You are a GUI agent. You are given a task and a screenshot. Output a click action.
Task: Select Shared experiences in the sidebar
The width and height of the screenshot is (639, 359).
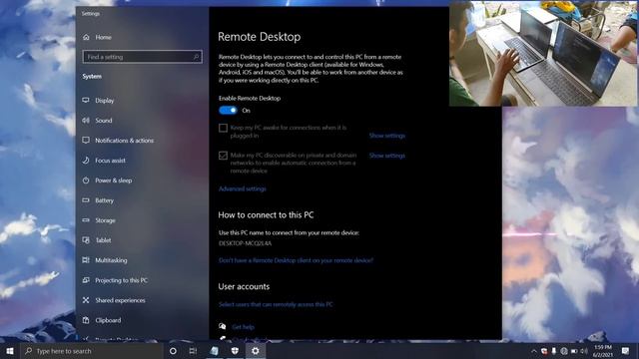click(x=114, y=300)
